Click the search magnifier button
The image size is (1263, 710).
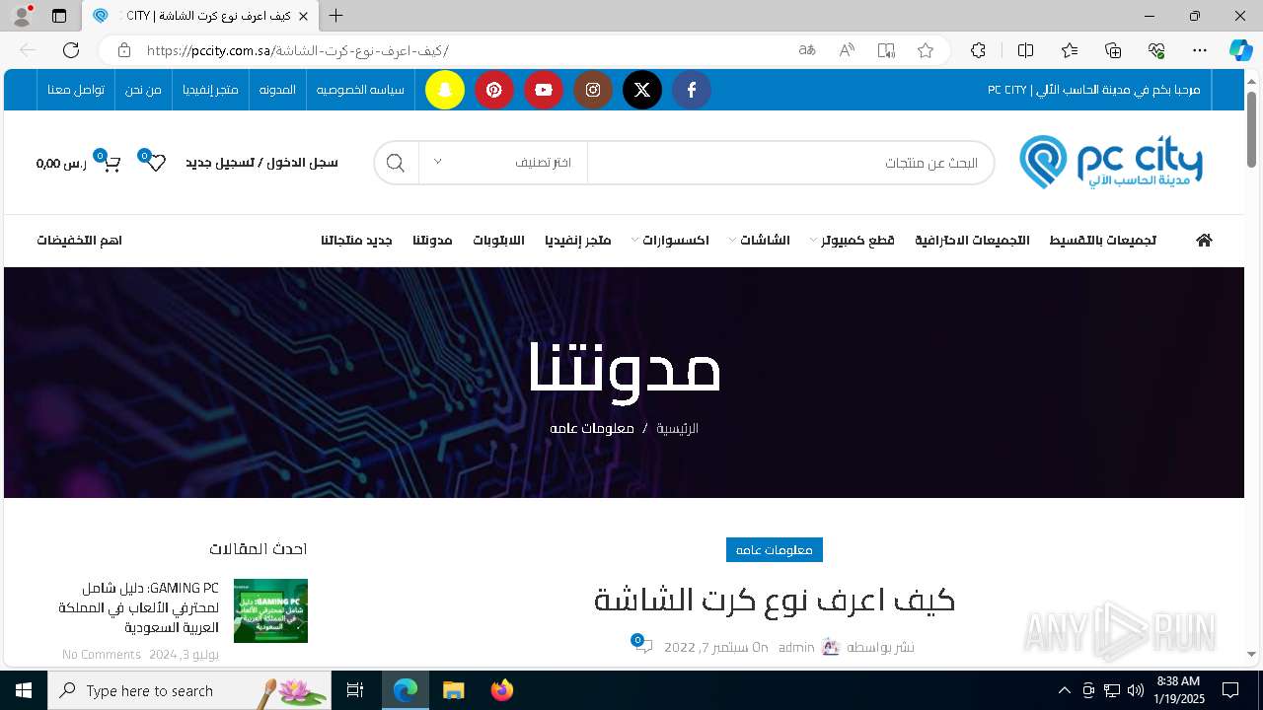click(396, 163)
